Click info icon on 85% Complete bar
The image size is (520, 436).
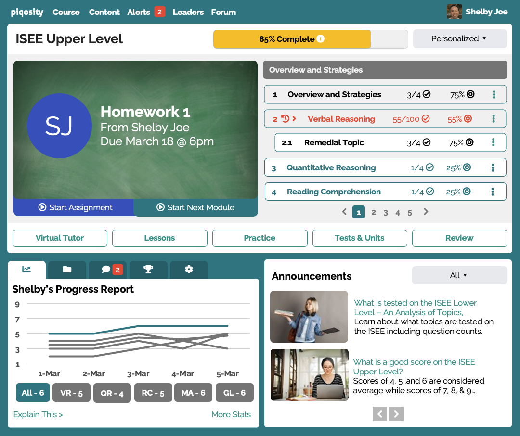coord(321,39)
